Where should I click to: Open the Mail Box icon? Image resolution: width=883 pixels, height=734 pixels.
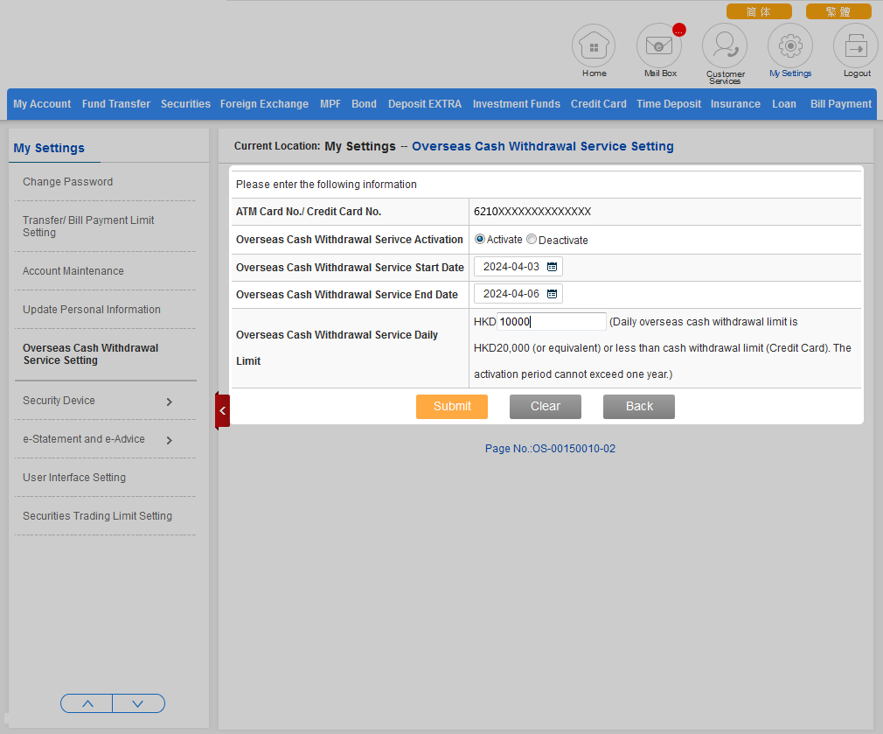[x=659, y=45]
